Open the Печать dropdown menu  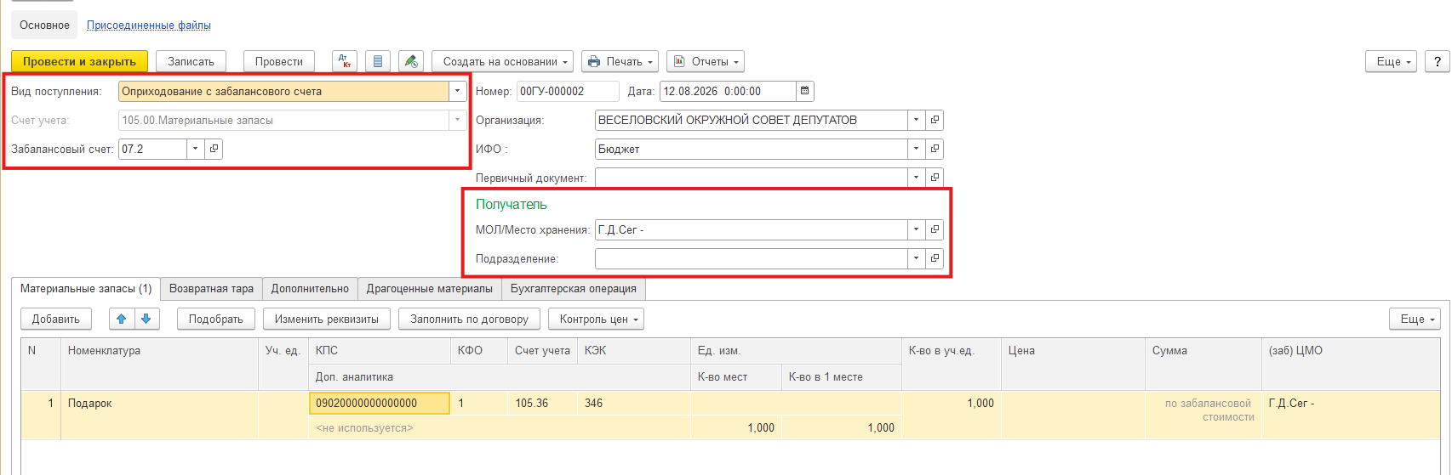tap(620, 61)
